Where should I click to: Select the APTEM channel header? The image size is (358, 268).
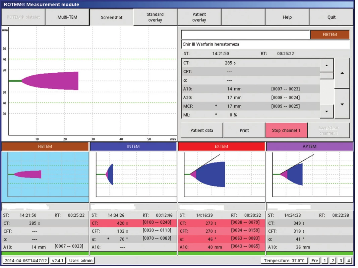coord(310,146)
